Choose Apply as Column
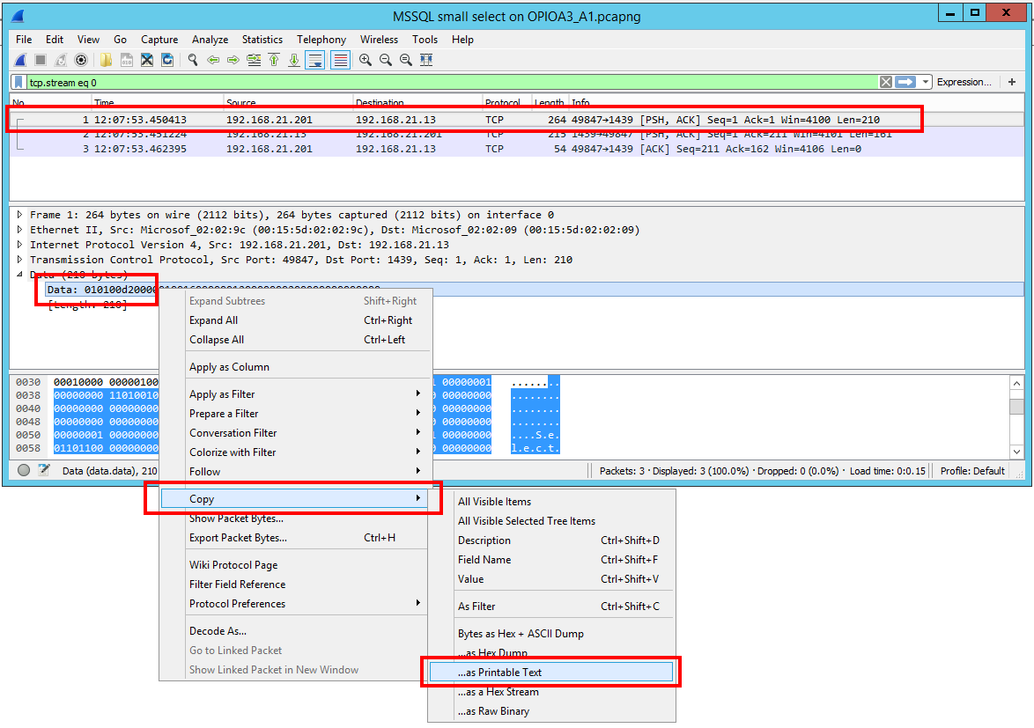The image size is (1034, 728). pyautogui.click(x=295, y=367)
